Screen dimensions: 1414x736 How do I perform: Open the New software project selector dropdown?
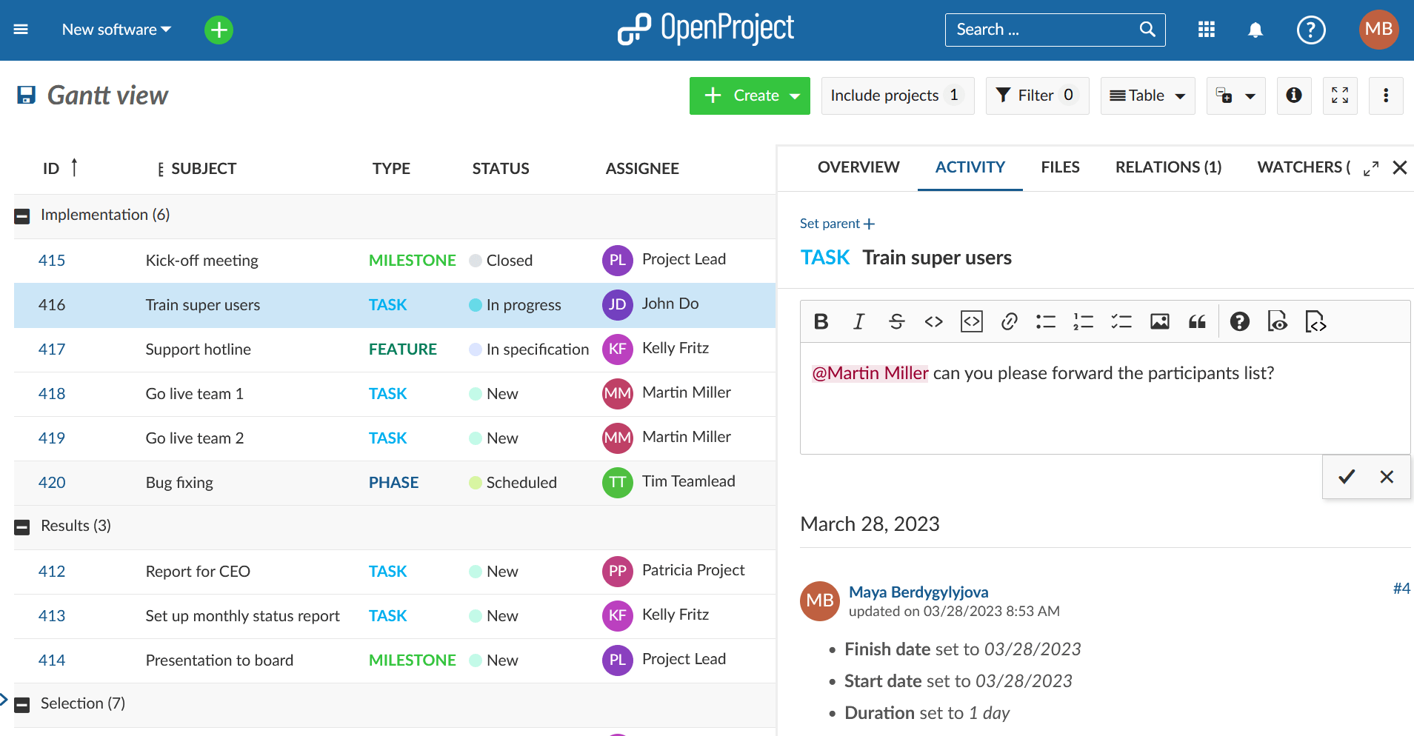click(x=116, y=30)
